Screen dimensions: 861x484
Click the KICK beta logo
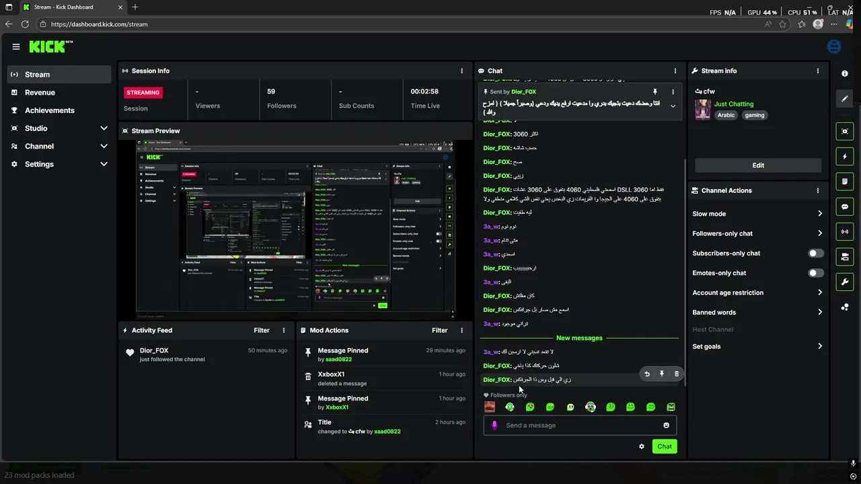click(50, 46)
